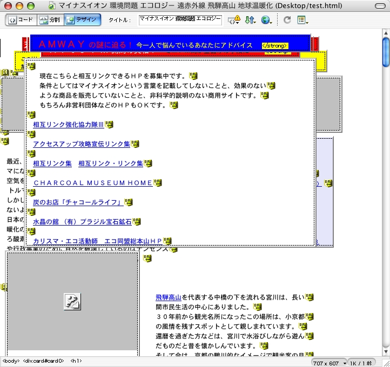Image resolution: width=390 pixels, height=367 pixels.
Task: Switch to Split view (分割)
Action: tap(50, 19)
